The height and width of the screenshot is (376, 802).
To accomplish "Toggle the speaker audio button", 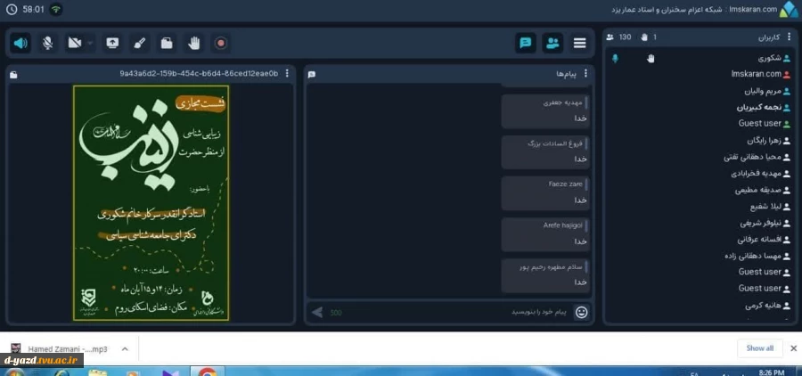I will 20,42.
